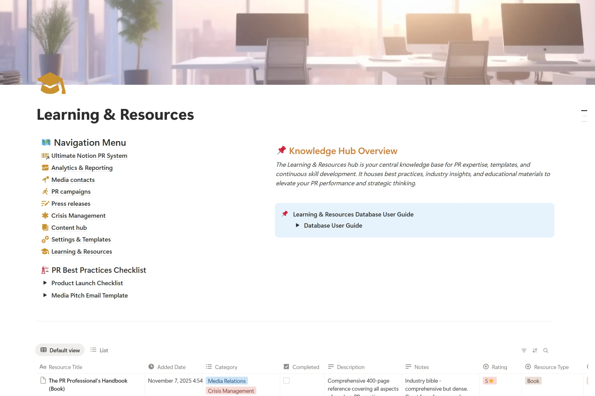Click the Analytics & Reporting chart icon
The width and height of the screenshot is (595, 396).
pos(45,168)
